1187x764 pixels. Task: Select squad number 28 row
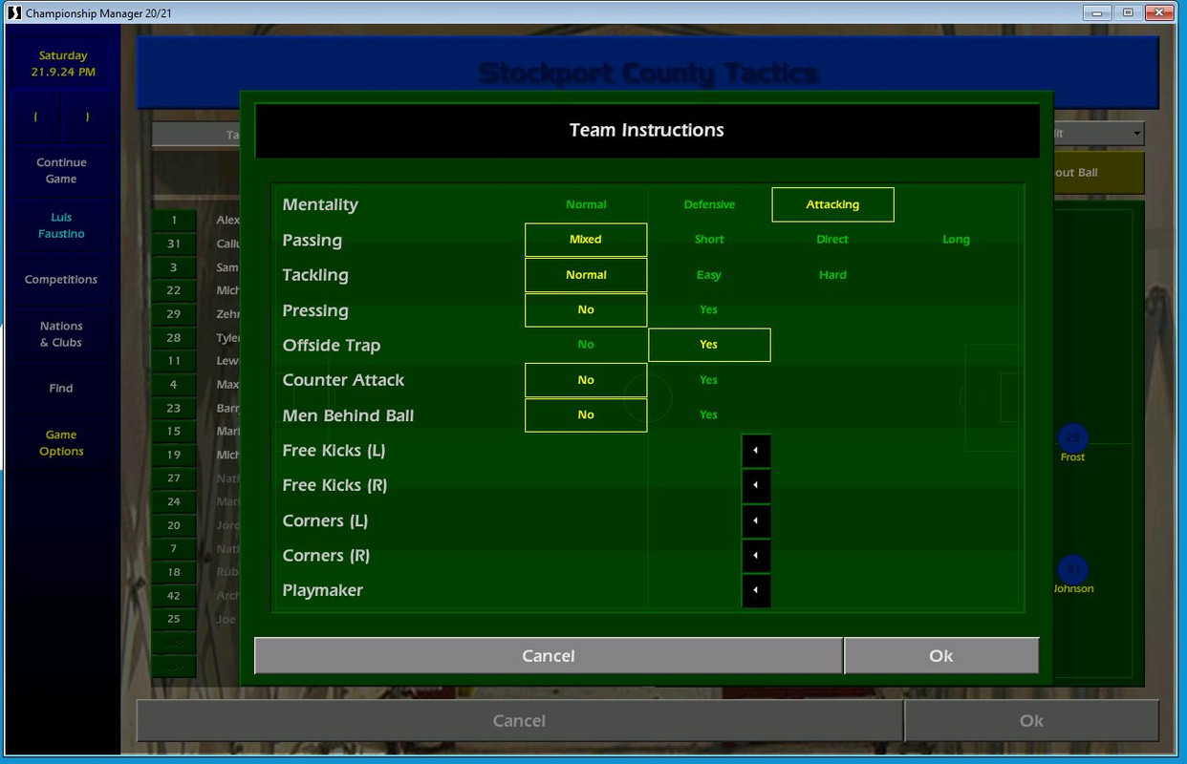click(x=174, y=338)
